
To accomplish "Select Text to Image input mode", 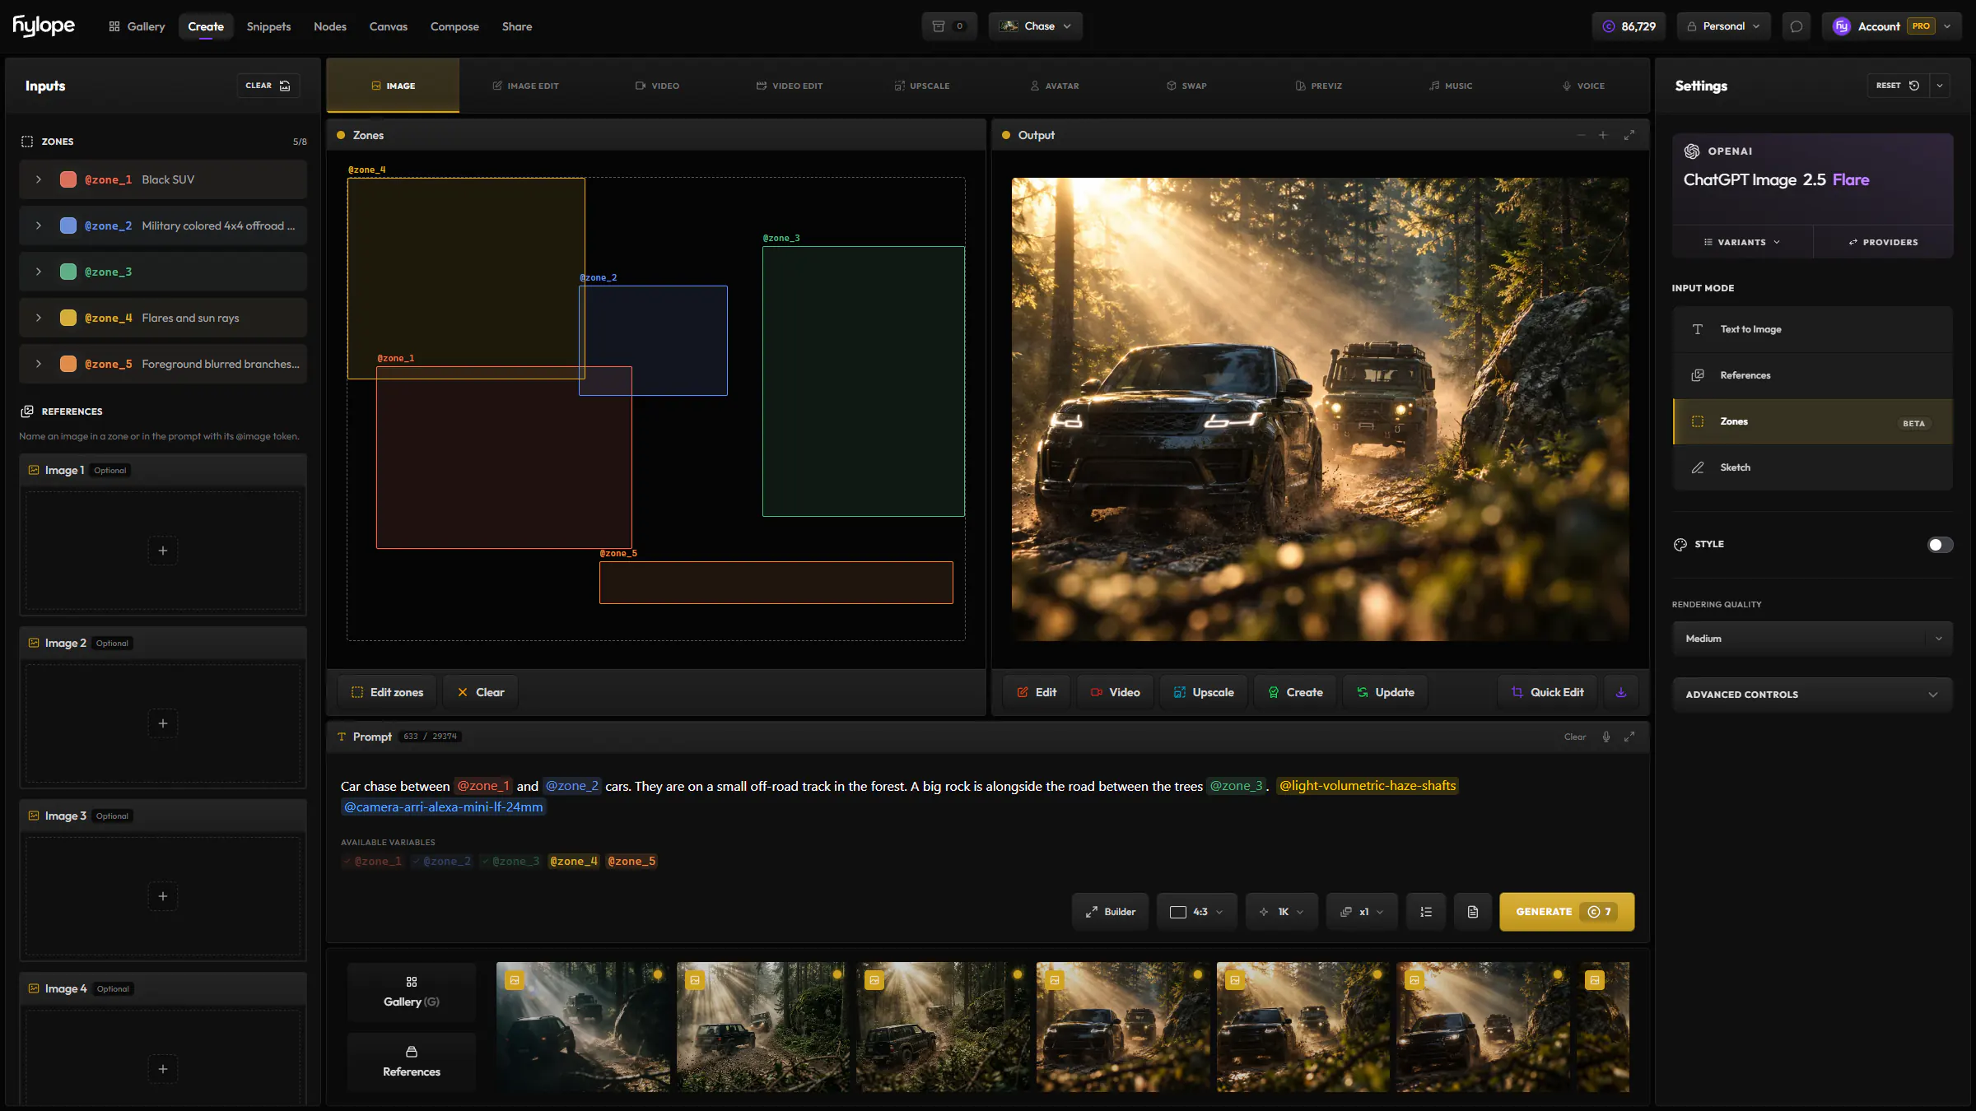I will point(1813,329).
